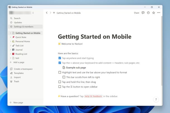
Task: Uncheck 'Tap the + above your keyboard' item
Action: point(60,63)
